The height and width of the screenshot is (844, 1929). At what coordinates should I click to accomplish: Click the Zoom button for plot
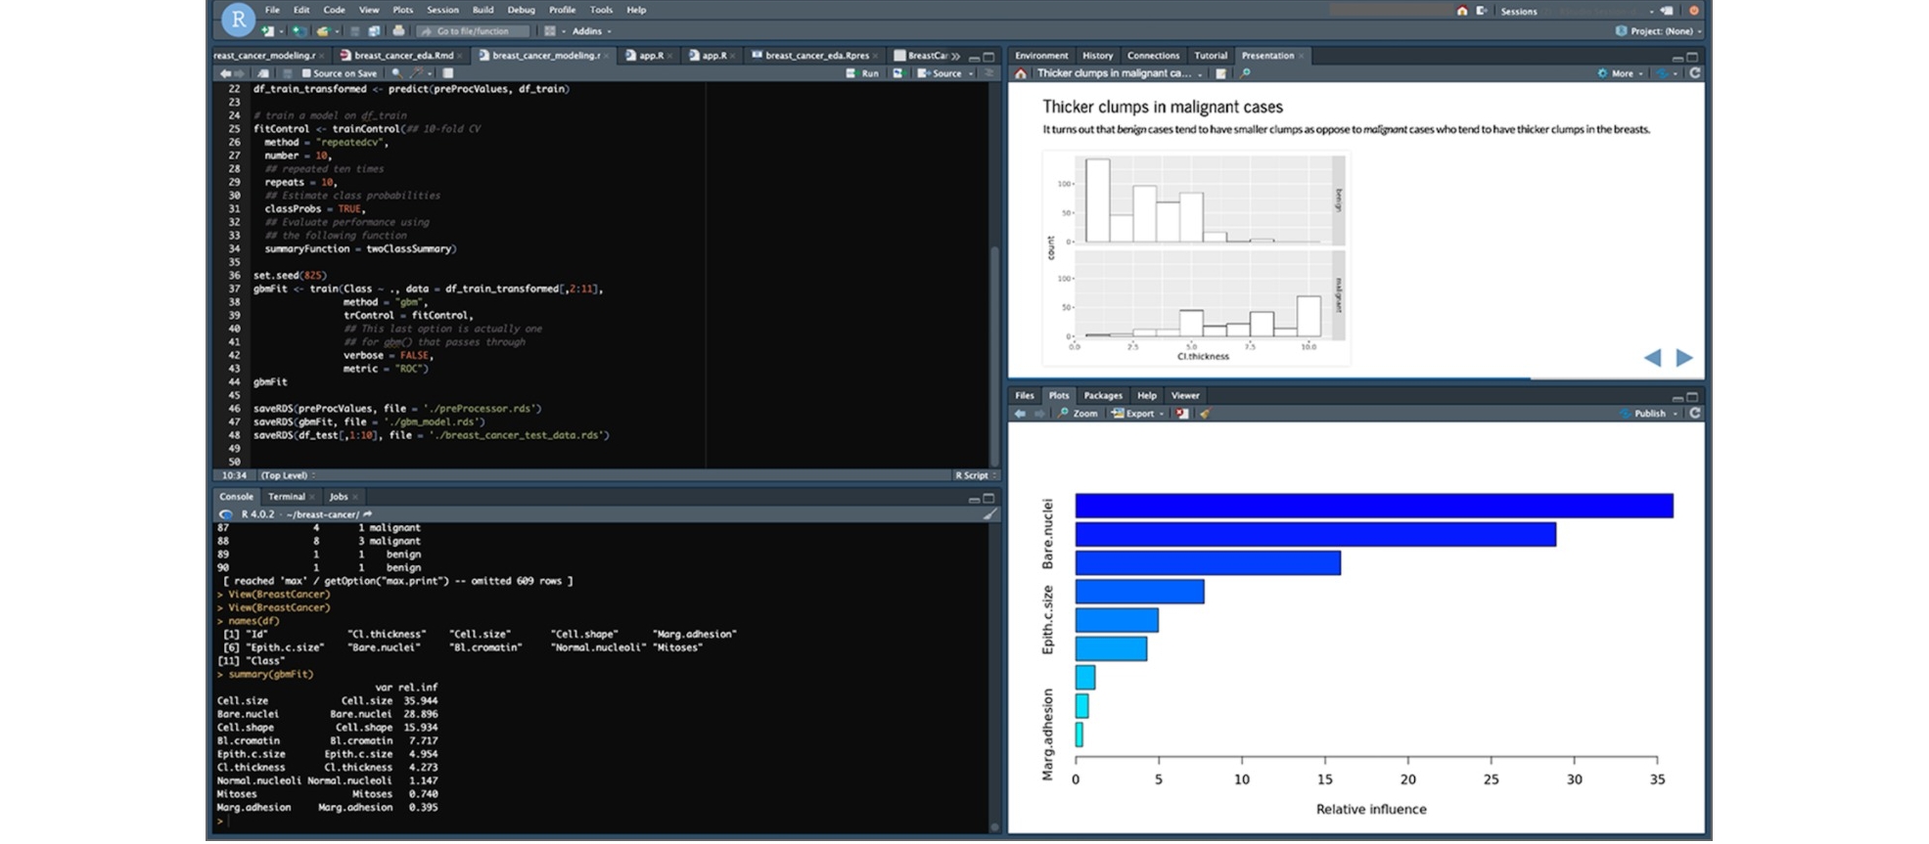click(x=1079, y=414)
